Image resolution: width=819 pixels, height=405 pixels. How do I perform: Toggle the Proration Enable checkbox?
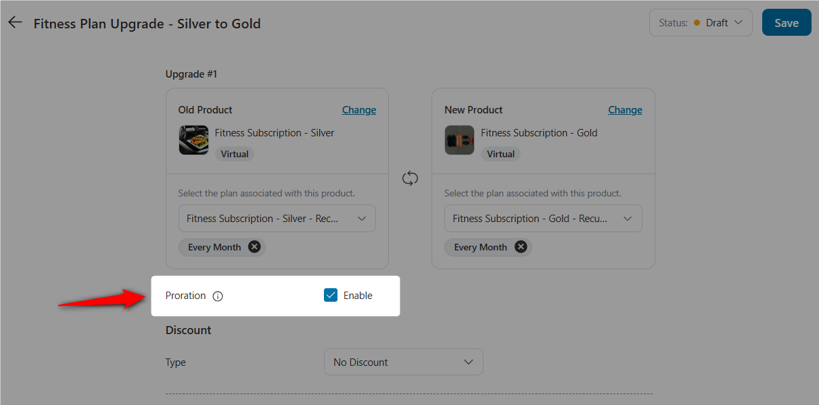[331, 296]
